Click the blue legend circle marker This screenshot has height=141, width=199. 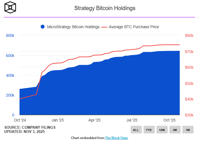(43, 27)
